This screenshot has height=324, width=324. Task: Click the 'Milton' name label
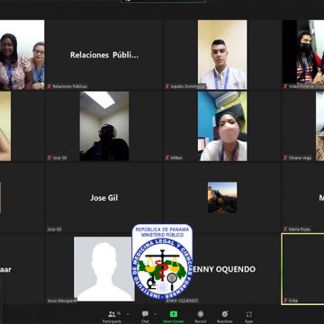tap(176, 157)
